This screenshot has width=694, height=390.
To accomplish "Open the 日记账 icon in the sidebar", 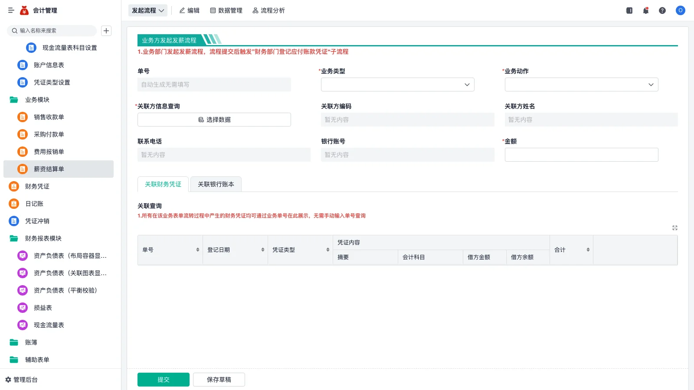I will click(14, 204).
